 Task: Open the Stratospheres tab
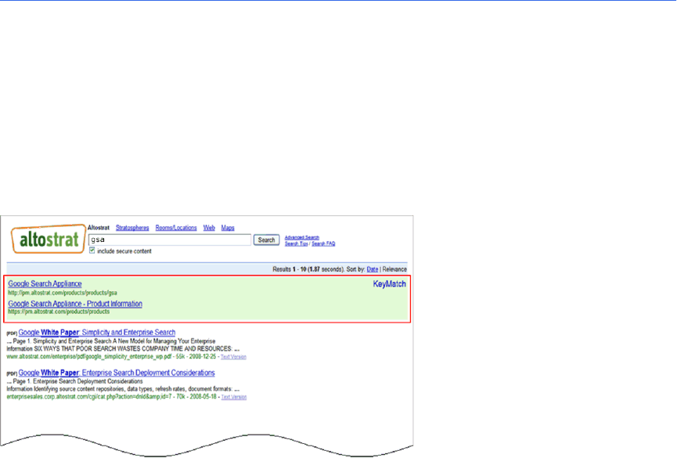click(132, 228)
